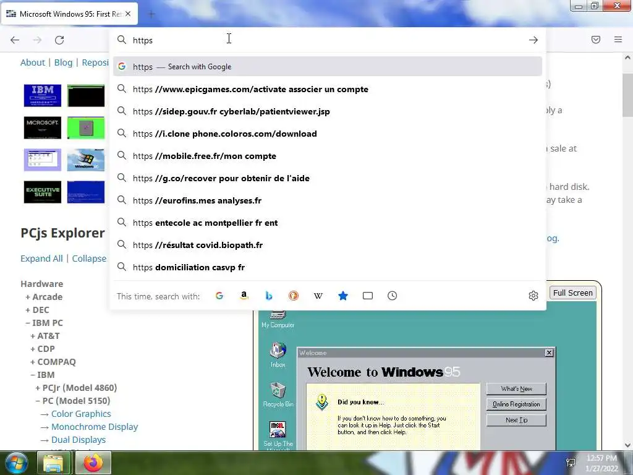Select the sidep.gouv.fr suggestion
Viewport: 633px width, 475px height.
(328, 111)
